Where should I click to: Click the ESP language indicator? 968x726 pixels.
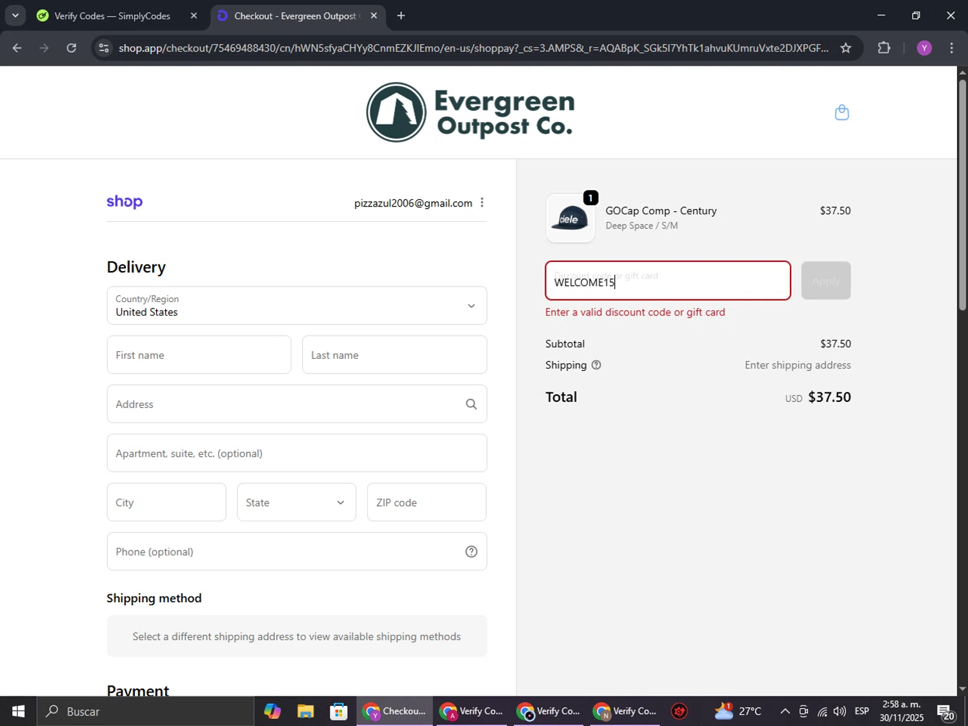[862, 711]
